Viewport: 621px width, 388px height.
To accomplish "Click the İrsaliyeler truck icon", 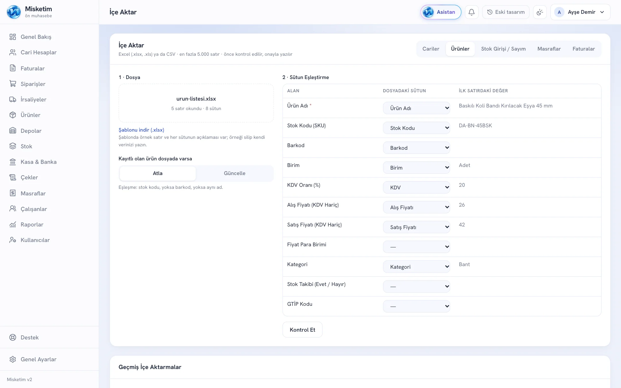I will click(13, 99).
